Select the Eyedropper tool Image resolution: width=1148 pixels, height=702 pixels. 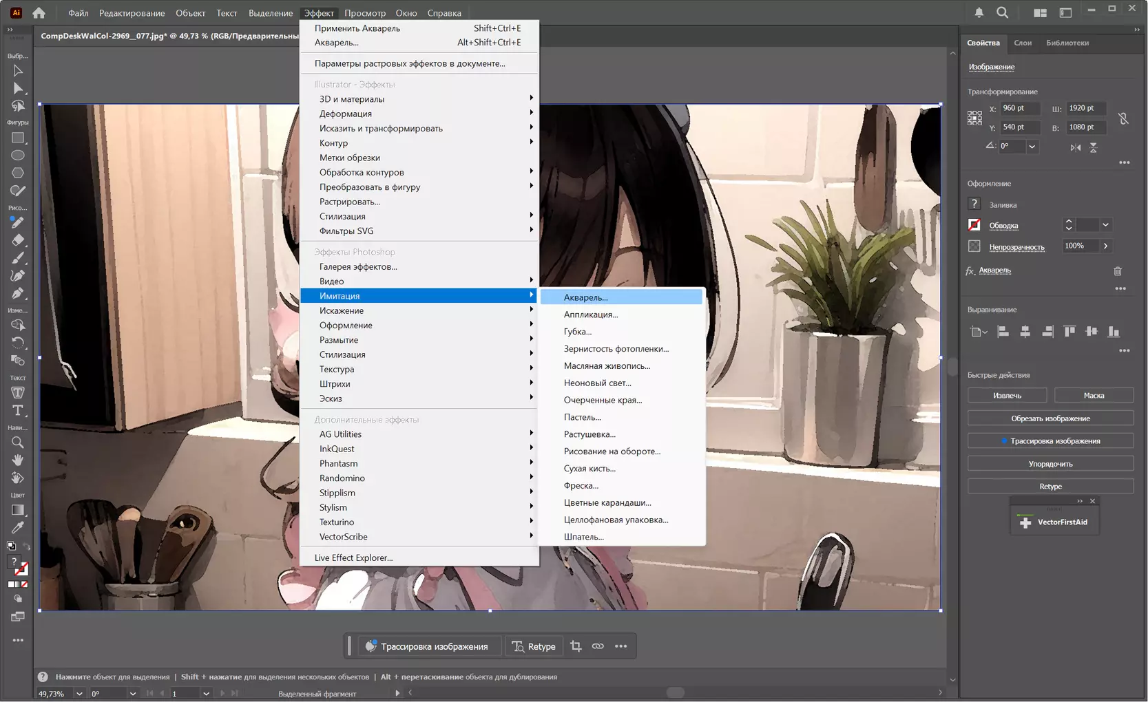coord(18,527)
